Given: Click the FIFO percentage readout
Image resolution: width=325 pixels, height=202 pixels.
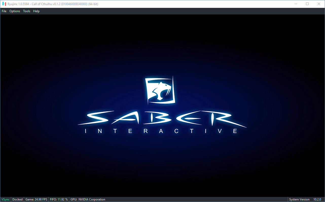Looking at the screenshot, I should click(x=59, y=199).
